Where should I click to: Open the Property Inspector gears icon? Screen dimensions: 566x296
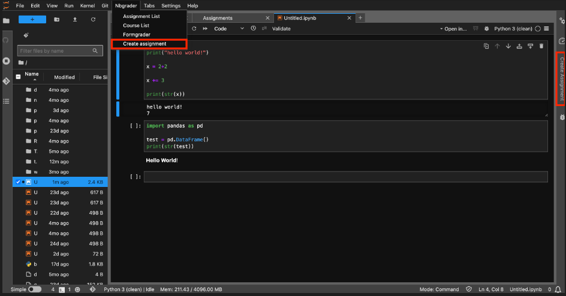[x=562, y=21]
